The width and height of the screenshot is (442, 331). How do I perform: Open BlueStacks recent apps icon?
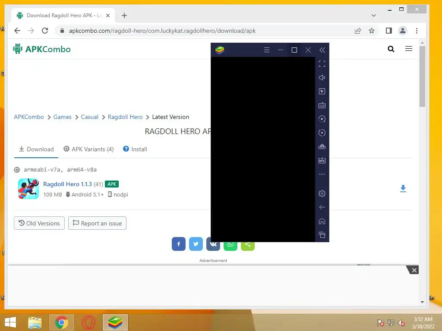(322, 235)
